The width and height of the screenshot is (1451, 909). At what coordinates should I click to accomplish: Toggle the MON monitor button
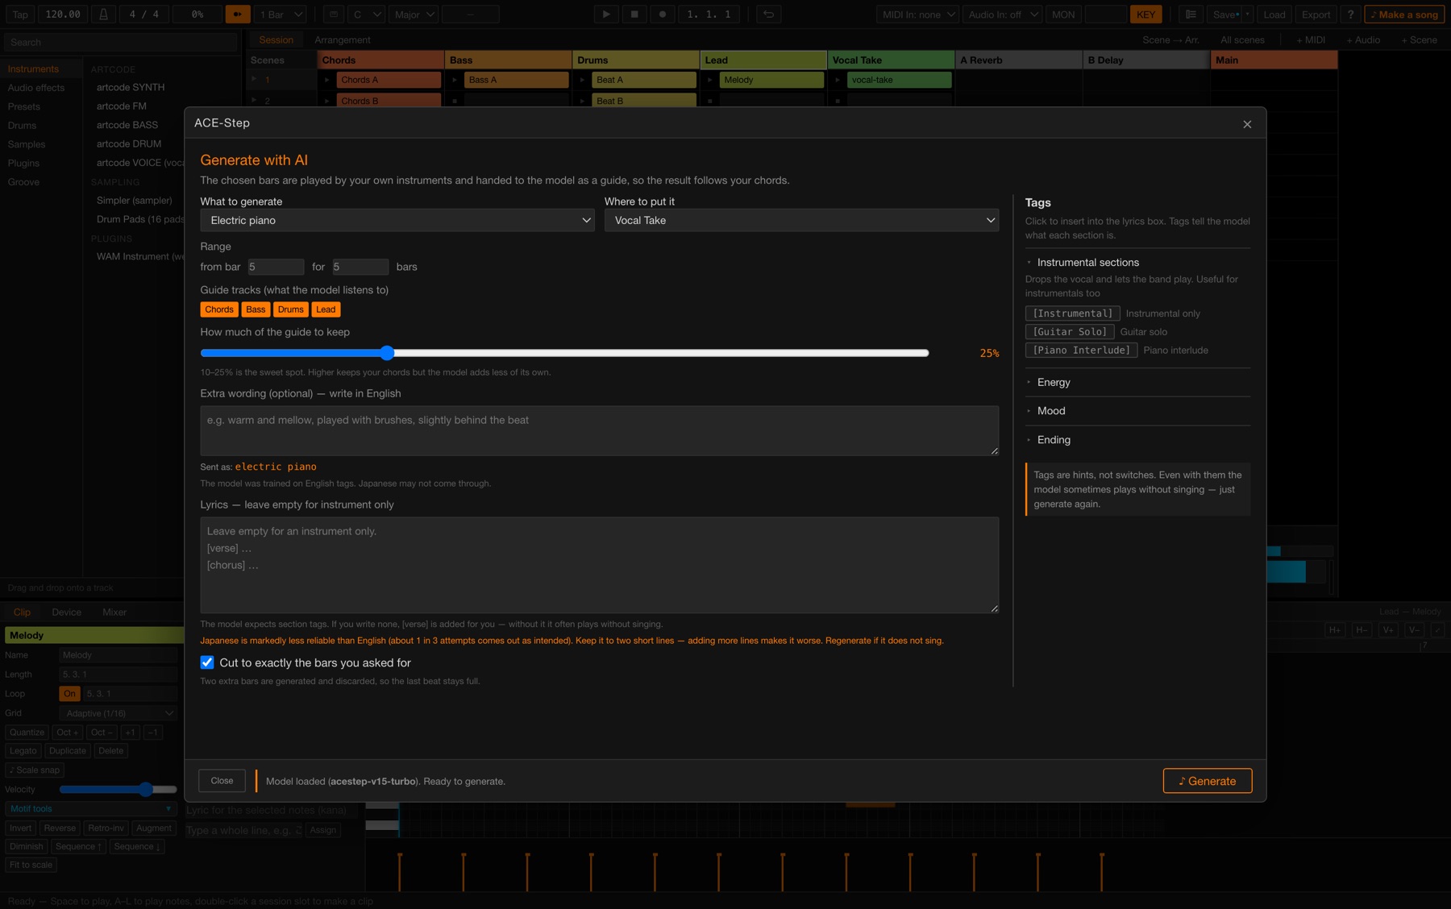tap(1063, 15)
